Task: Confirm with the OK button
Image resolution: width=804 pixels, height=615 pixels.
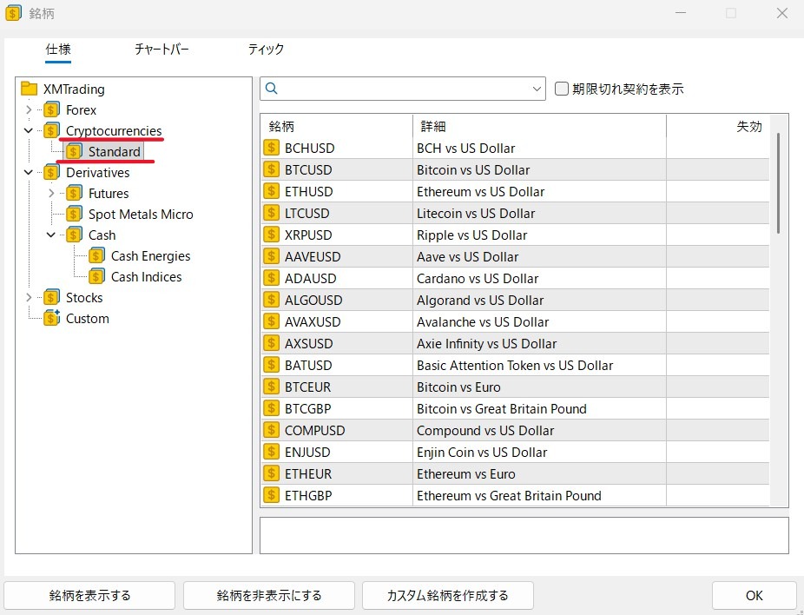Action: point(754,596)
